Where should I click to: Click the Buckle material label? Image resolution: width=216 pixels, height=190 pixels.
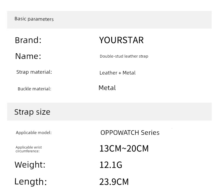[x=34, y=89]
